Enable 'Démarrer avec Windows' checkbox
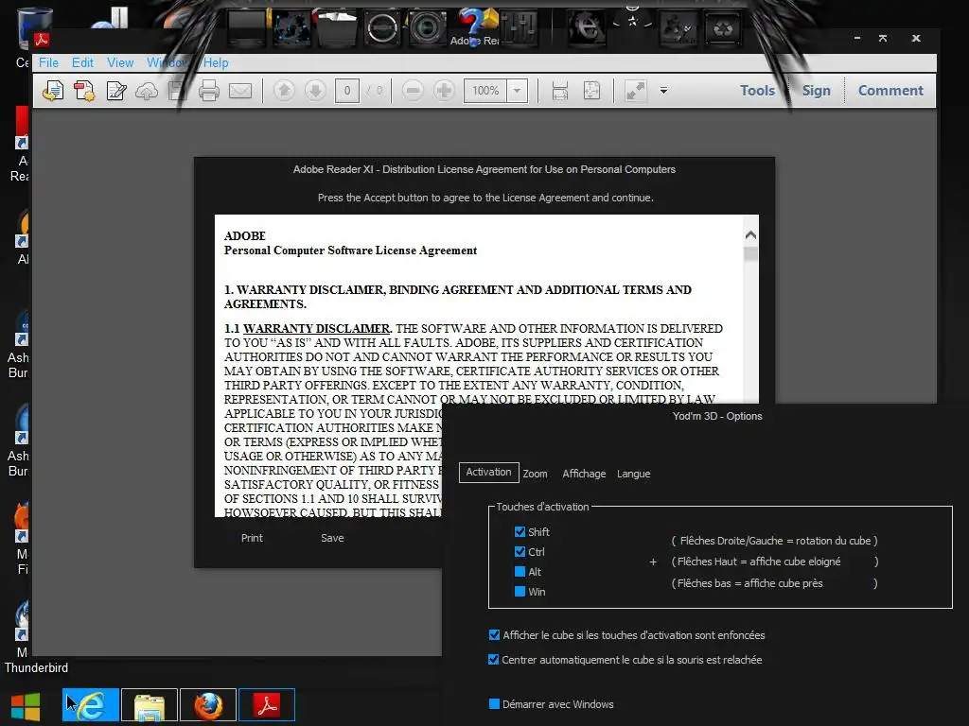969x726 pixels. pos(494,703)
